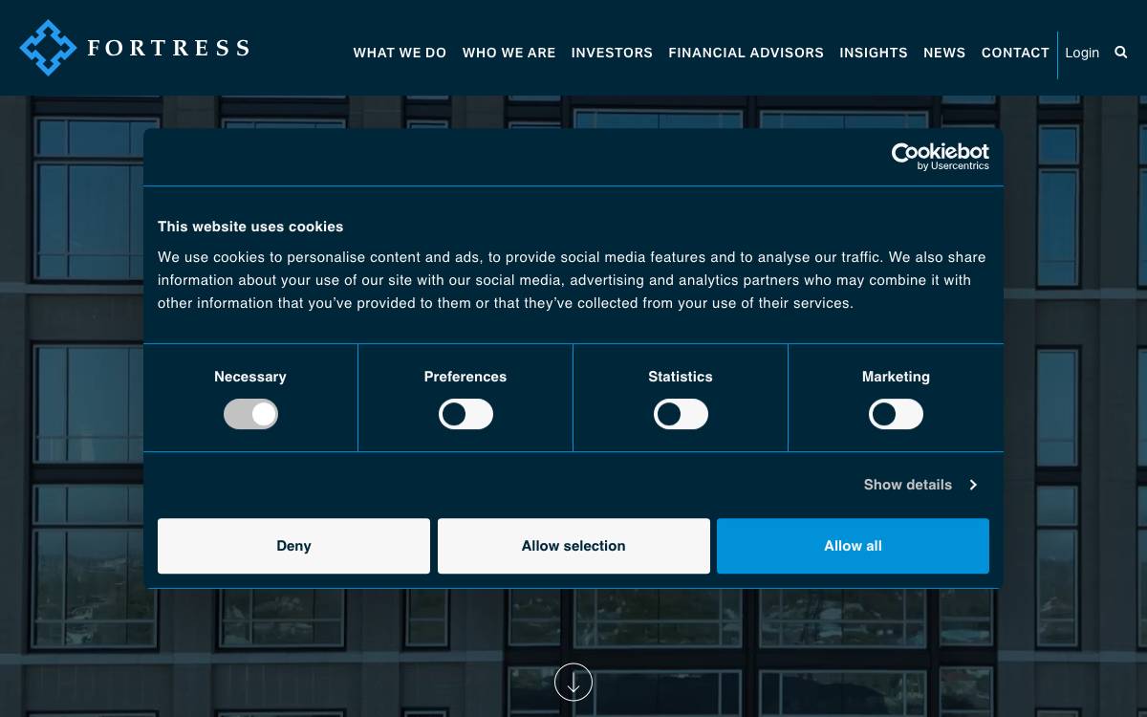
Task: Click the "This website uses cookies" heading
Action: (x=250, y=227)
